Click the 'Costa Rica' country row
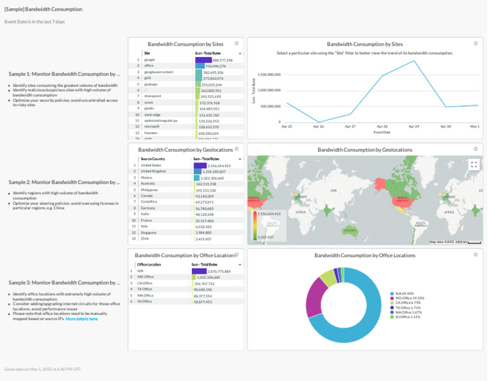 pos(186,202)
